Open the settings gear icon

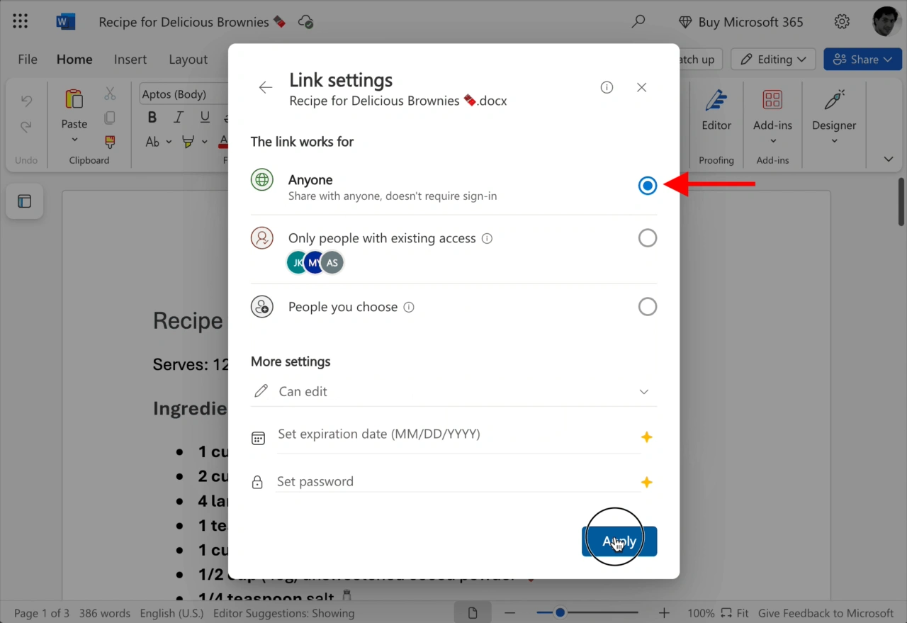click(842, 22)
